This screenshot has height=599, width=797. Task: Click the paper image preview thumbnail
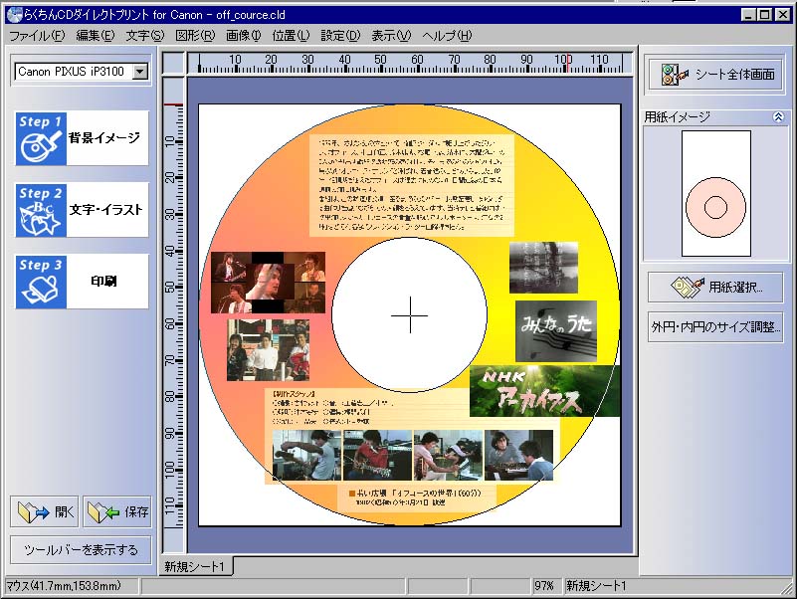[x=715, y=193]
